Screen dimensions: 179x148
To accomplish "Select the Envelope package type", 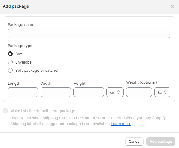I will [10, 62].
